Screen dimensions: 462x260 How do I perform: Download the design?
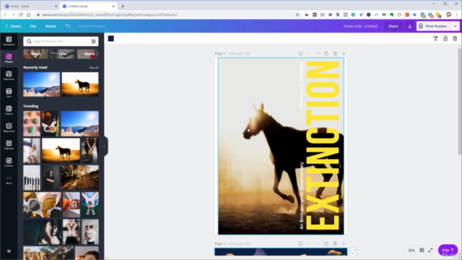[x=409, y=26]
